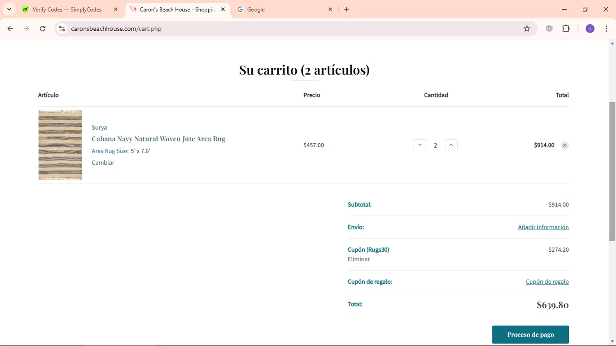Screen dimensions: 616x346
Task: Open the tab search dropdown arrow
Action: coord(9,9)
